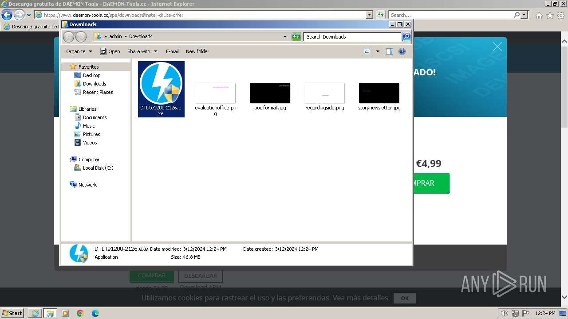Select Favorites in the navigation pane

click(89, 67)
